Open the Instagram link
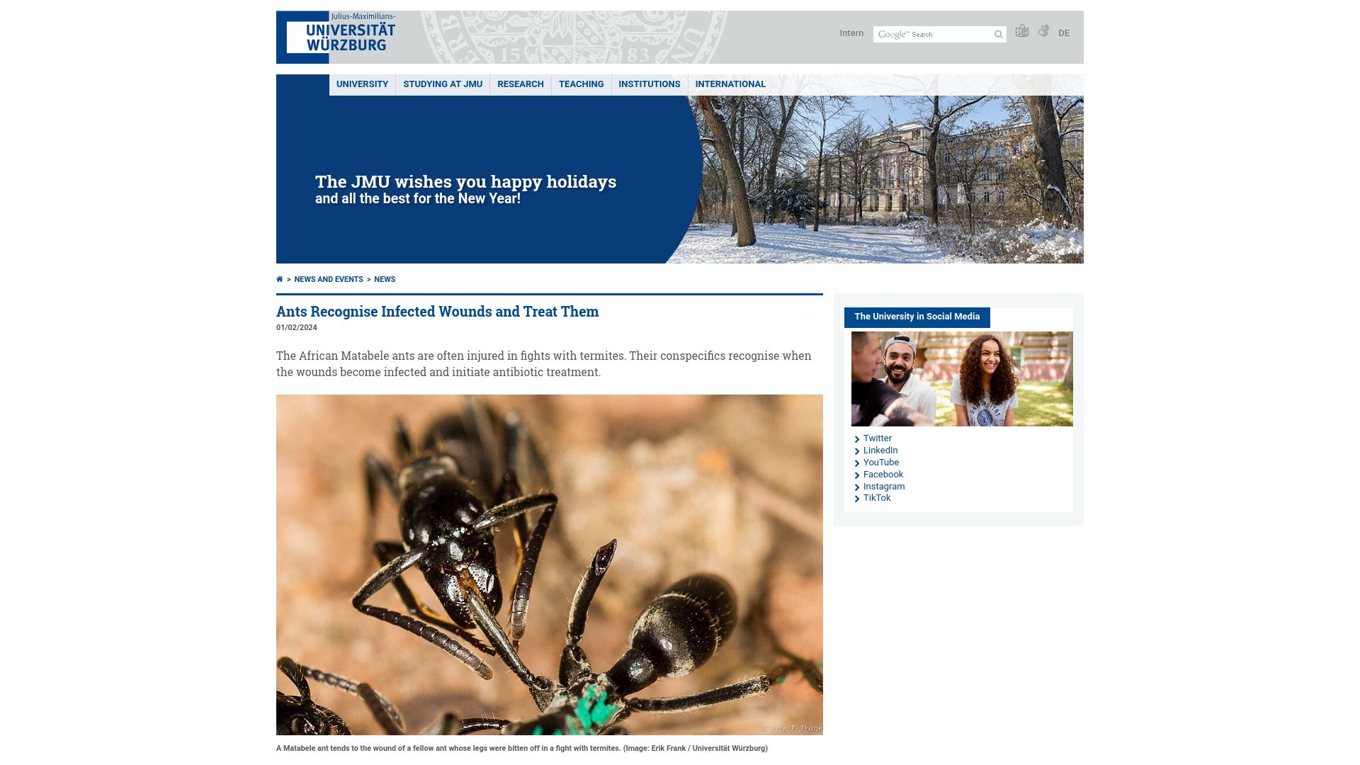 pos(884,487)
